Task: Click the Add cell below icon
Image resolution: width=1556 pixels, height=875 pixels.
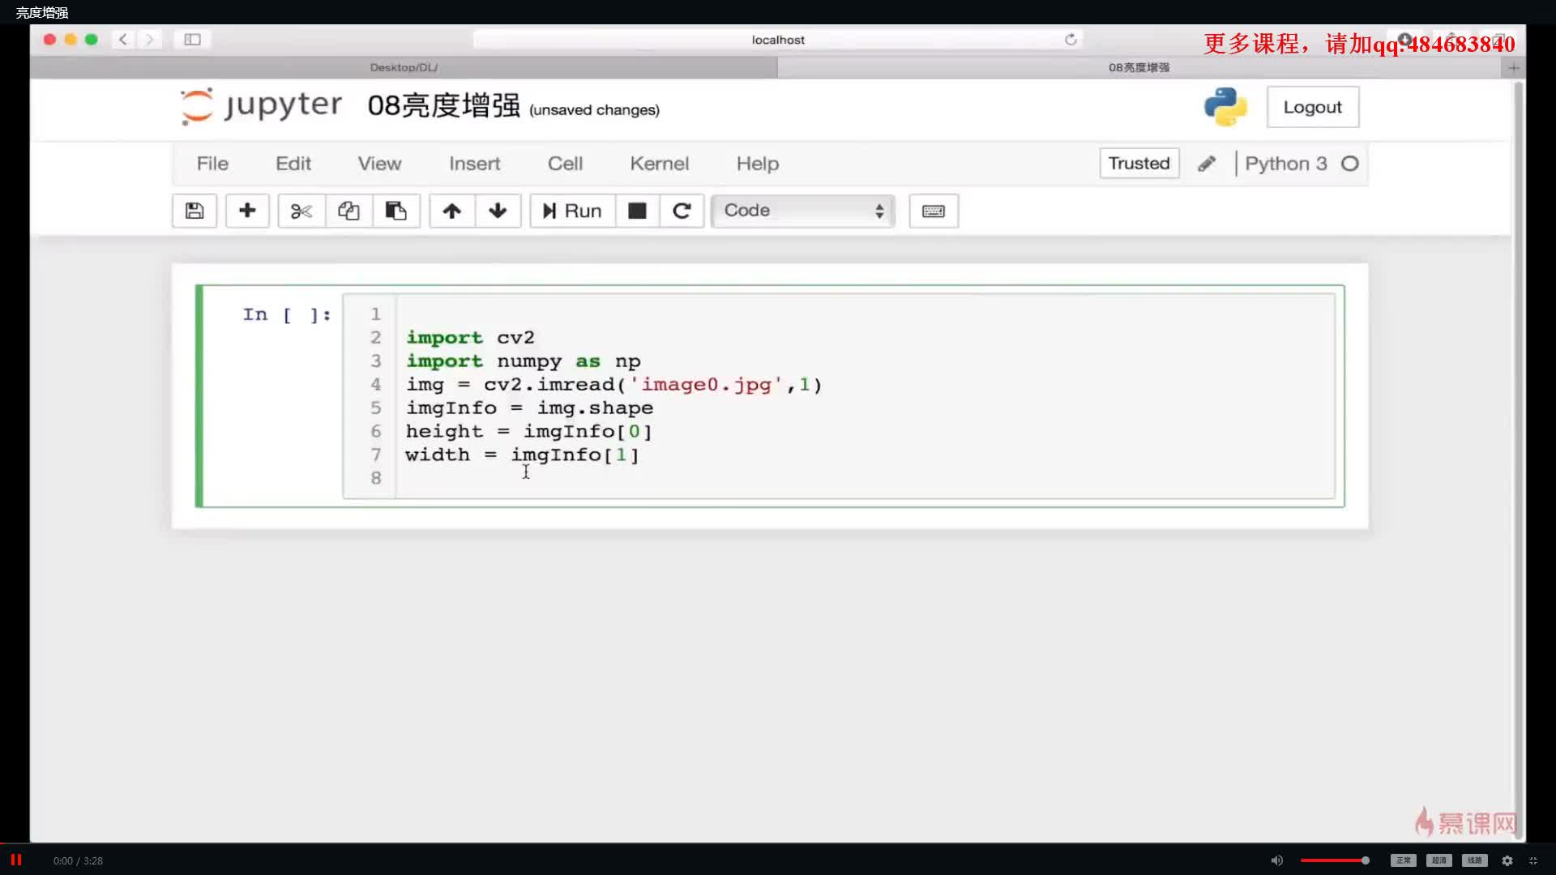Action: (247, 211)
